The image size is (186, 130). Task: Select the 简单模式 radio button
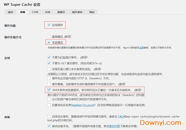click(49, 37)
